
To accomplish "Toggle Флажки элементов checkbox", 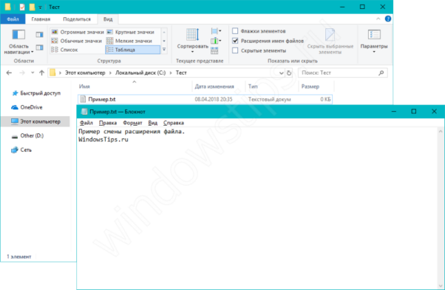I will point(235,31).
